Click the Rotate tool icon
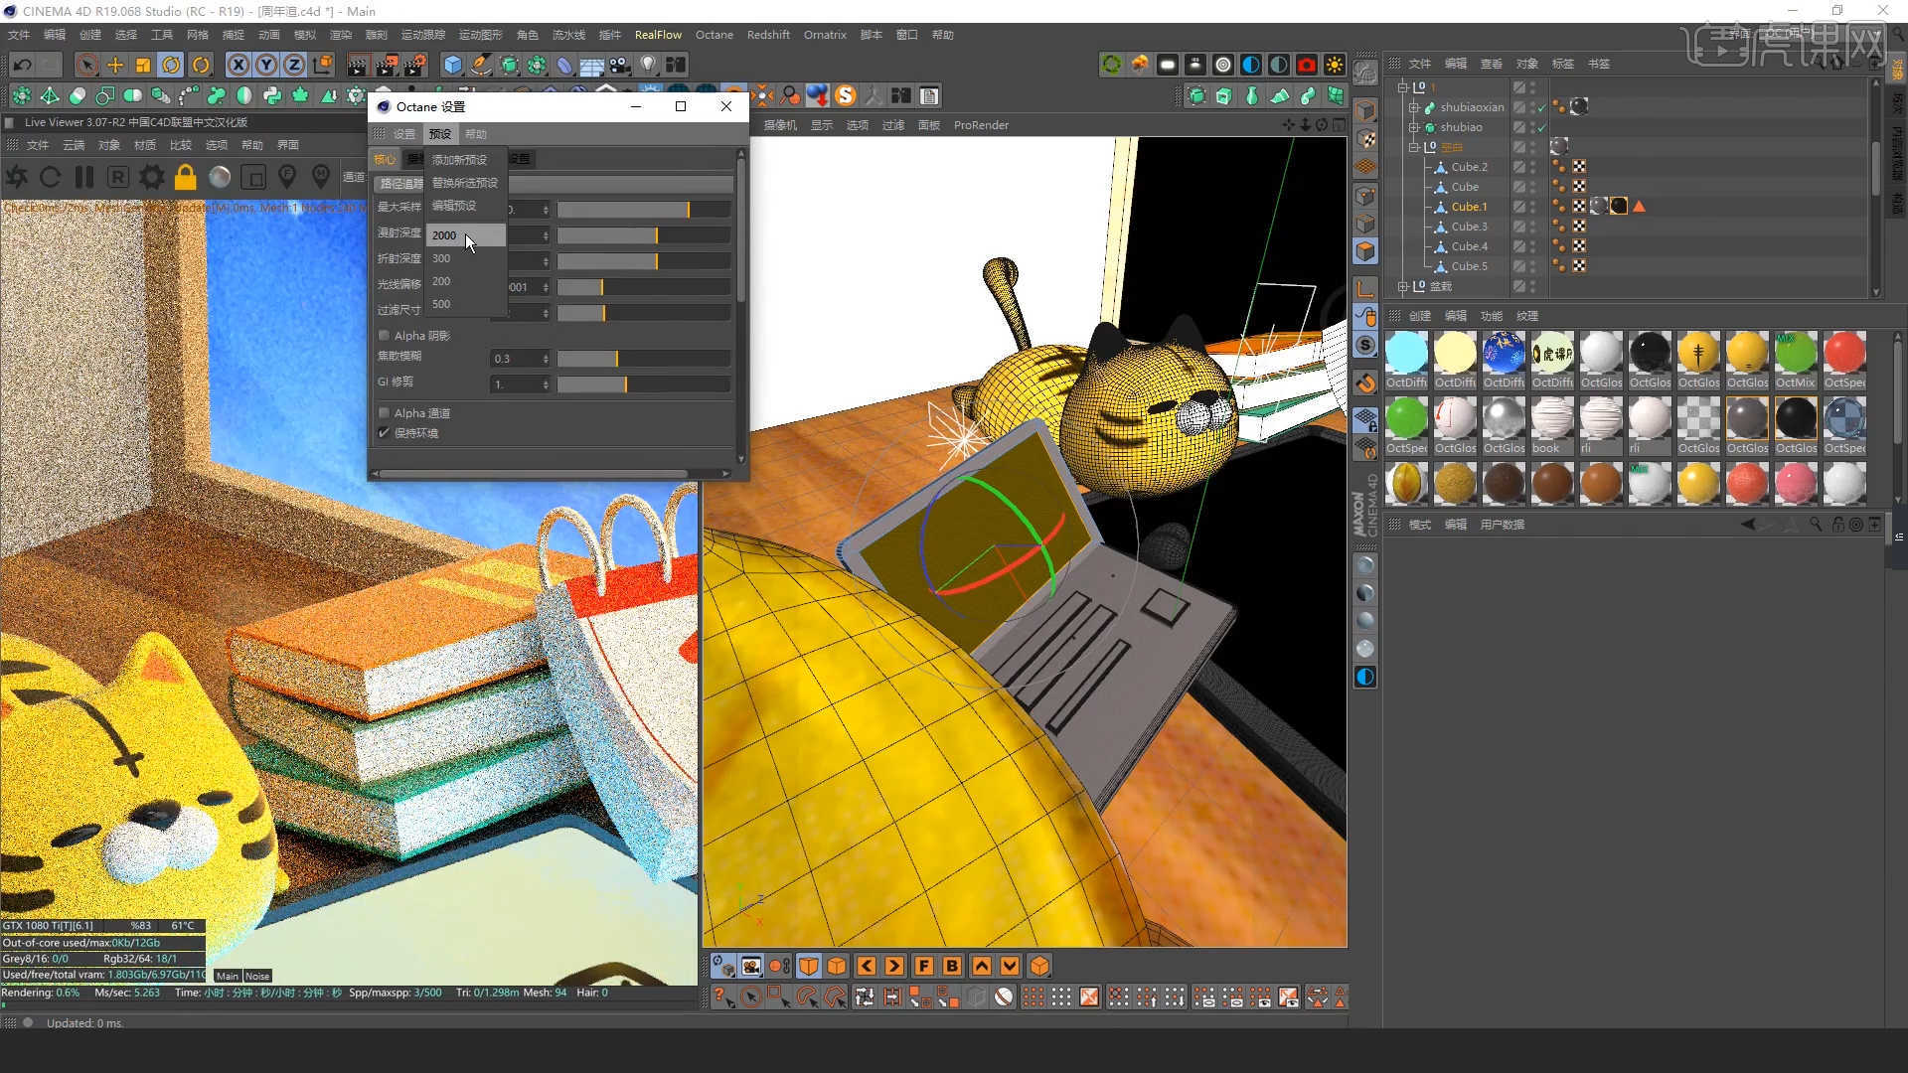The height and width of the screenshot is (1073, 1908). click(x=171, y=66)
